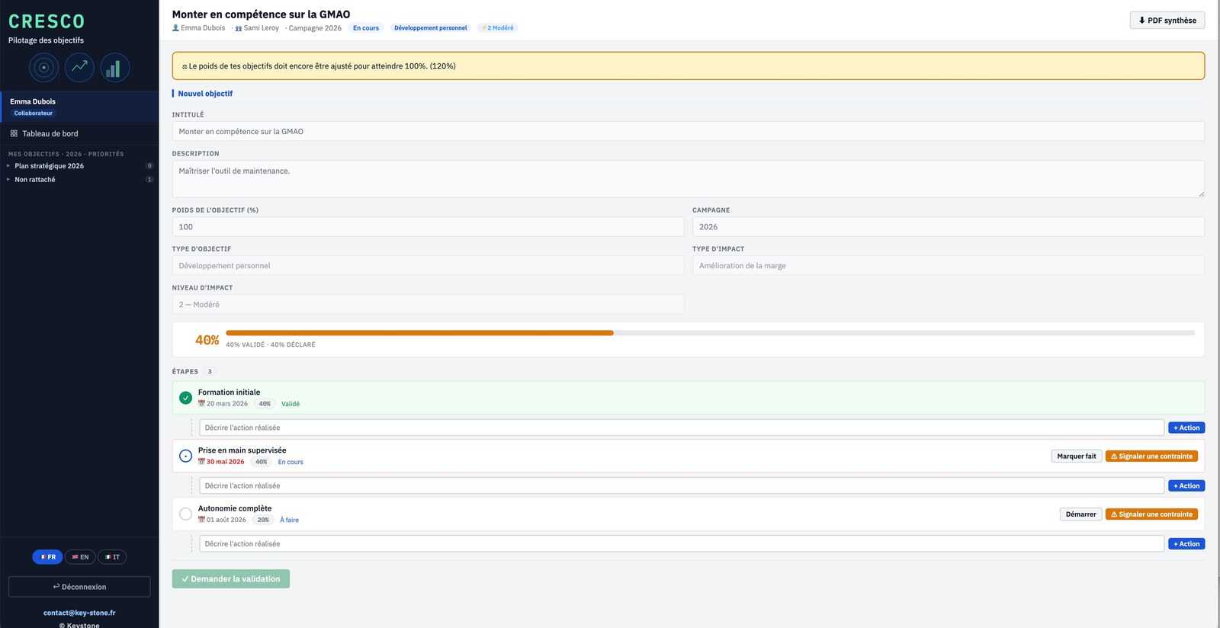Click the calendar icon next to 30 mai 2026
The height and width of the screenshot is (628, 1220).
[201, 462]
